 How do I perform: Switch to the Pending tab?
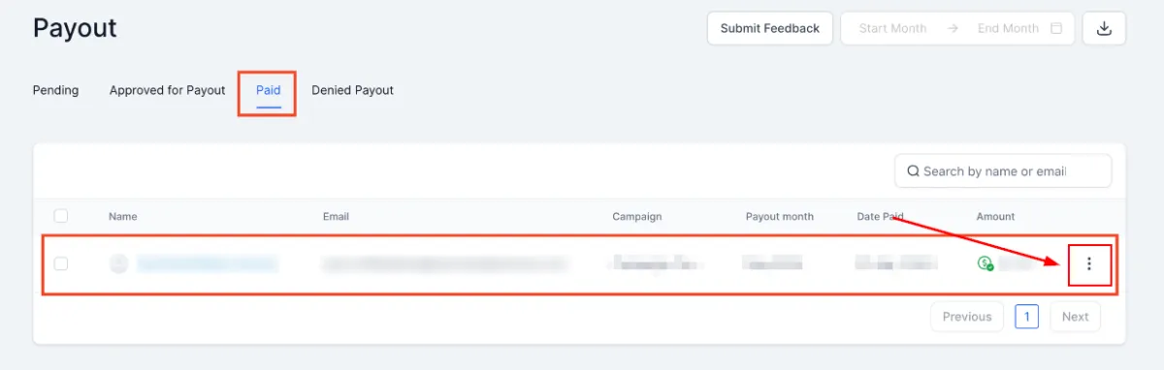click(55, 90)
